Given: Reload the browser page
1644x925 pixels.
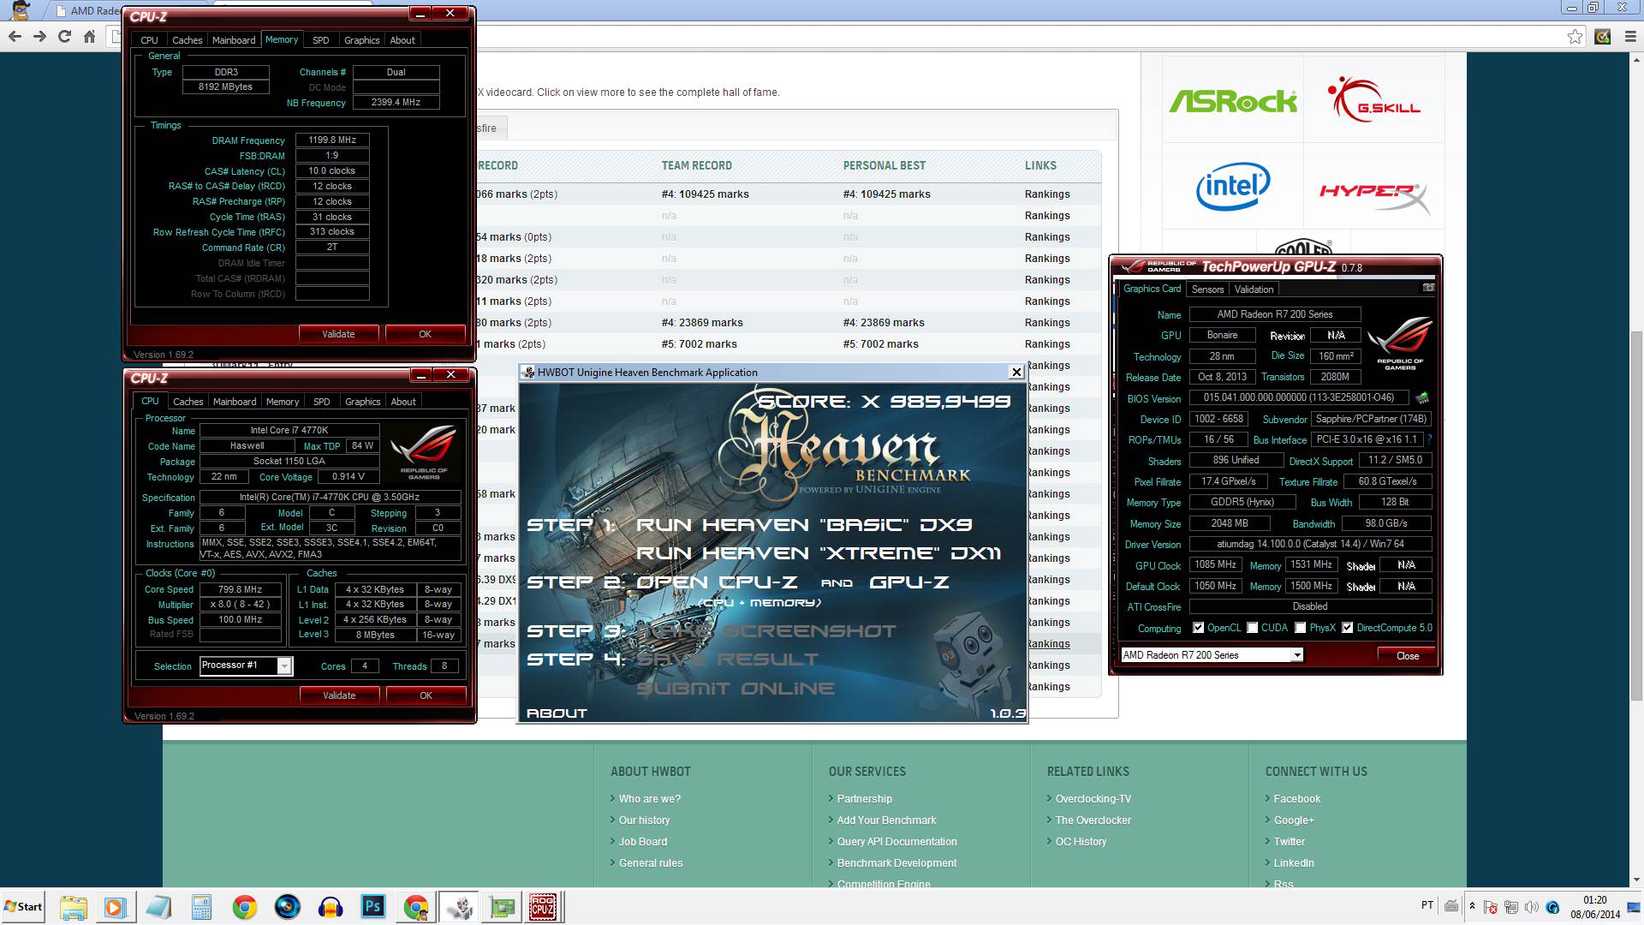Looking at the screenshot, I should coord(64,36).
